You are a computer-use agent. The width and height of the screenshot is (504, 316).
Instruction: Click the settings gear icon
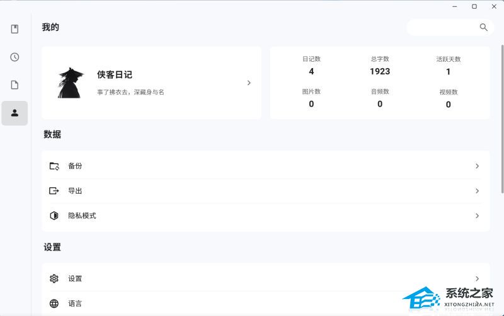(54, 279)
